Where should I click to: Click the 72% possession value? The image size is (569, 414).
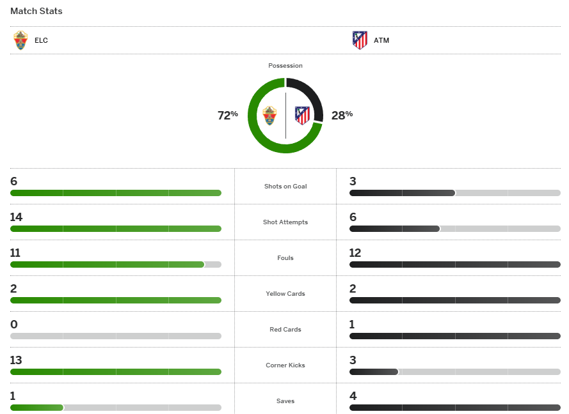(x=227, y=115)
